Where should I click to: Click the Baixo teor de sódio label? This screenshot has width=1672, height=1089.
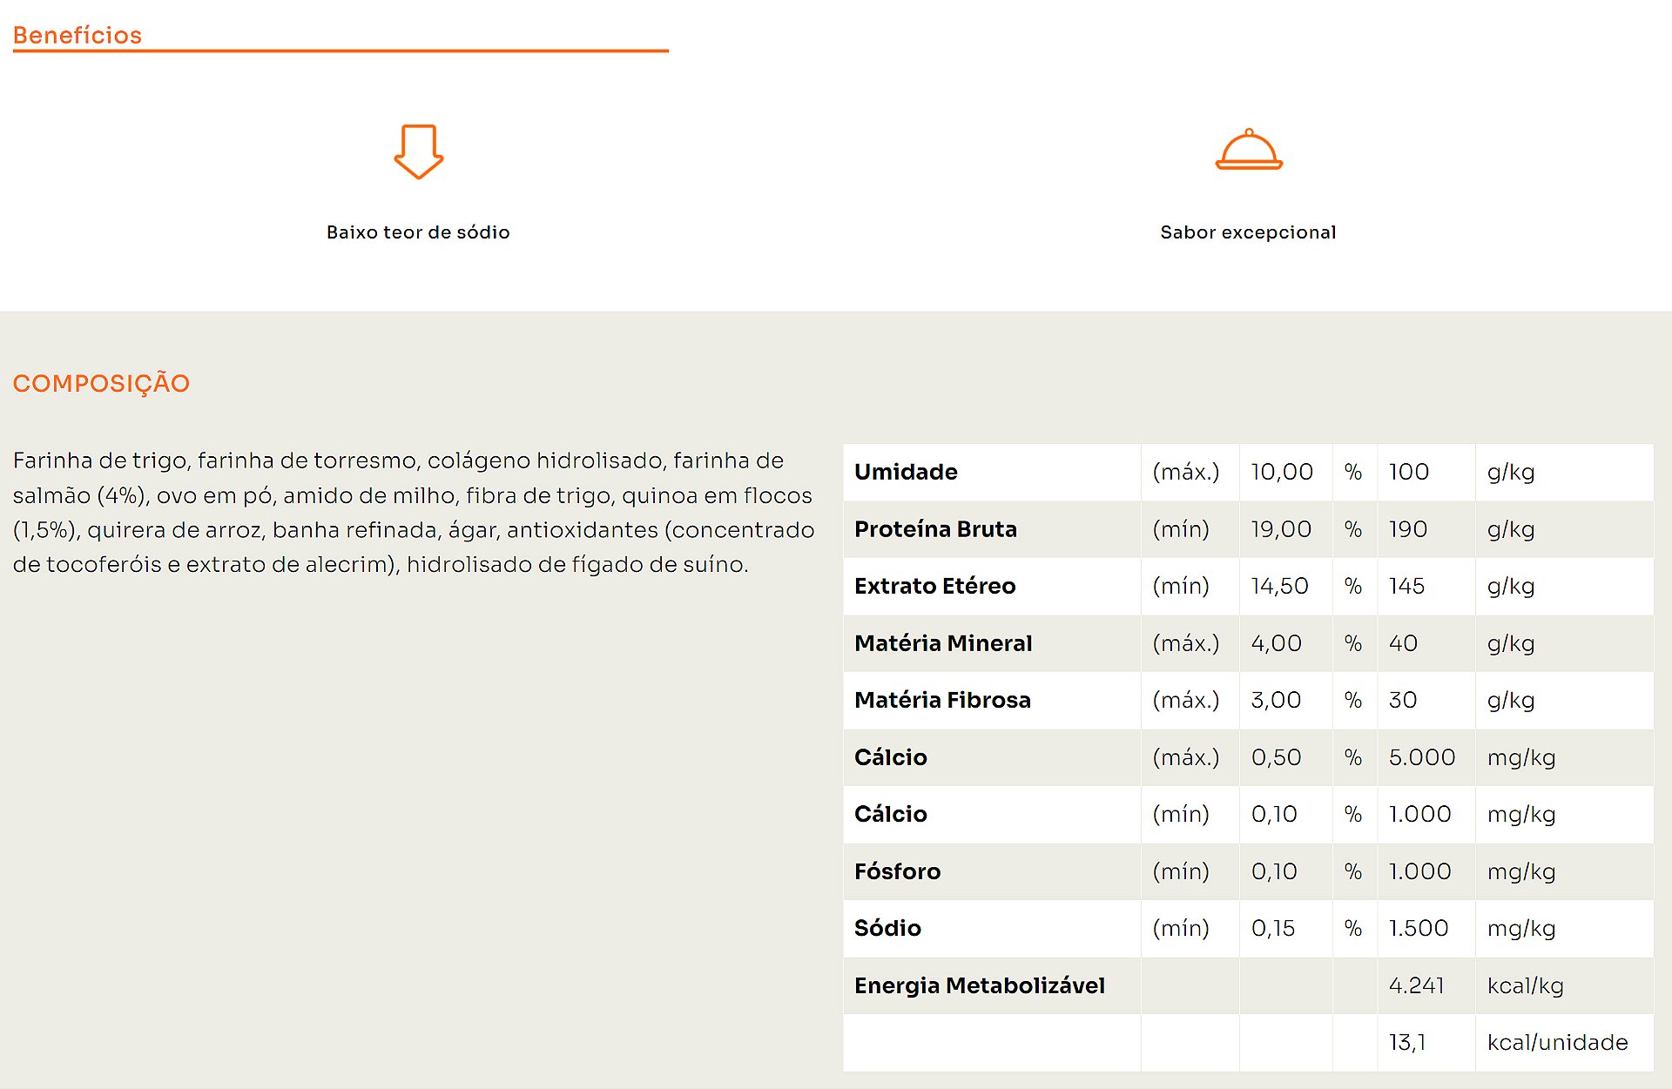pyautogui.click(x=418, y=232)
